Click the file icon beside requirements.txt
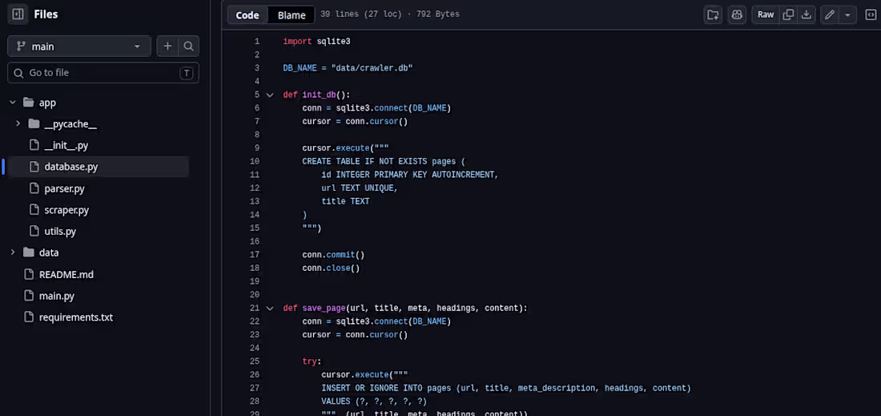 [29, 317]
